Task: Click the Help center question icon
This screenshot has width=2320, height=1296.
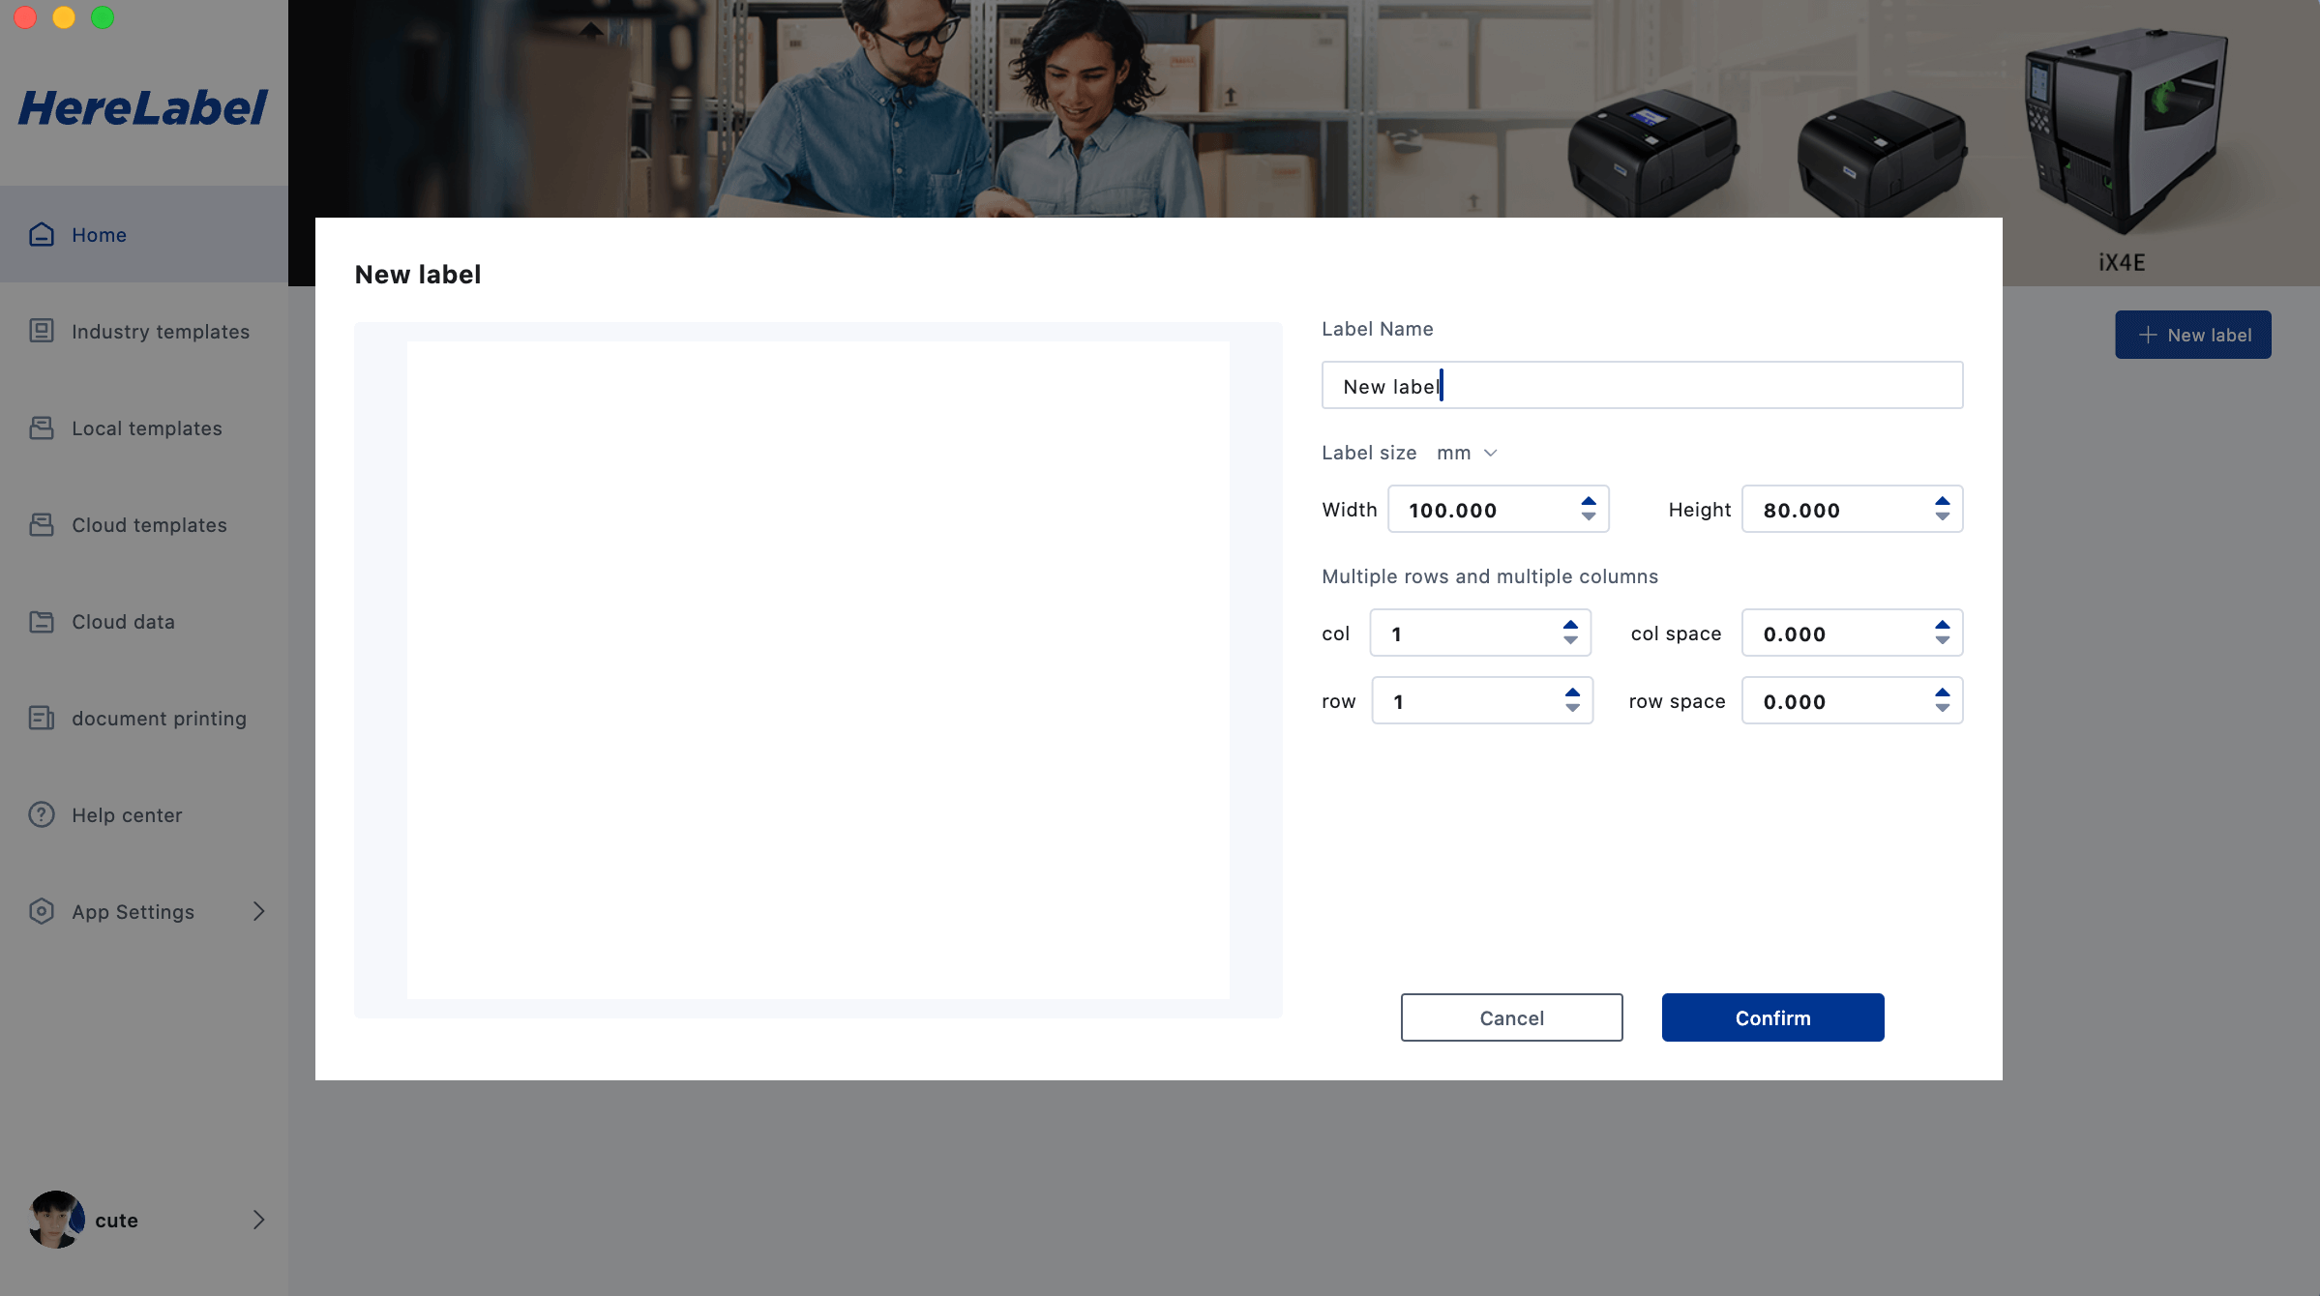Action: pyautogui.click(x=42, y=814)
